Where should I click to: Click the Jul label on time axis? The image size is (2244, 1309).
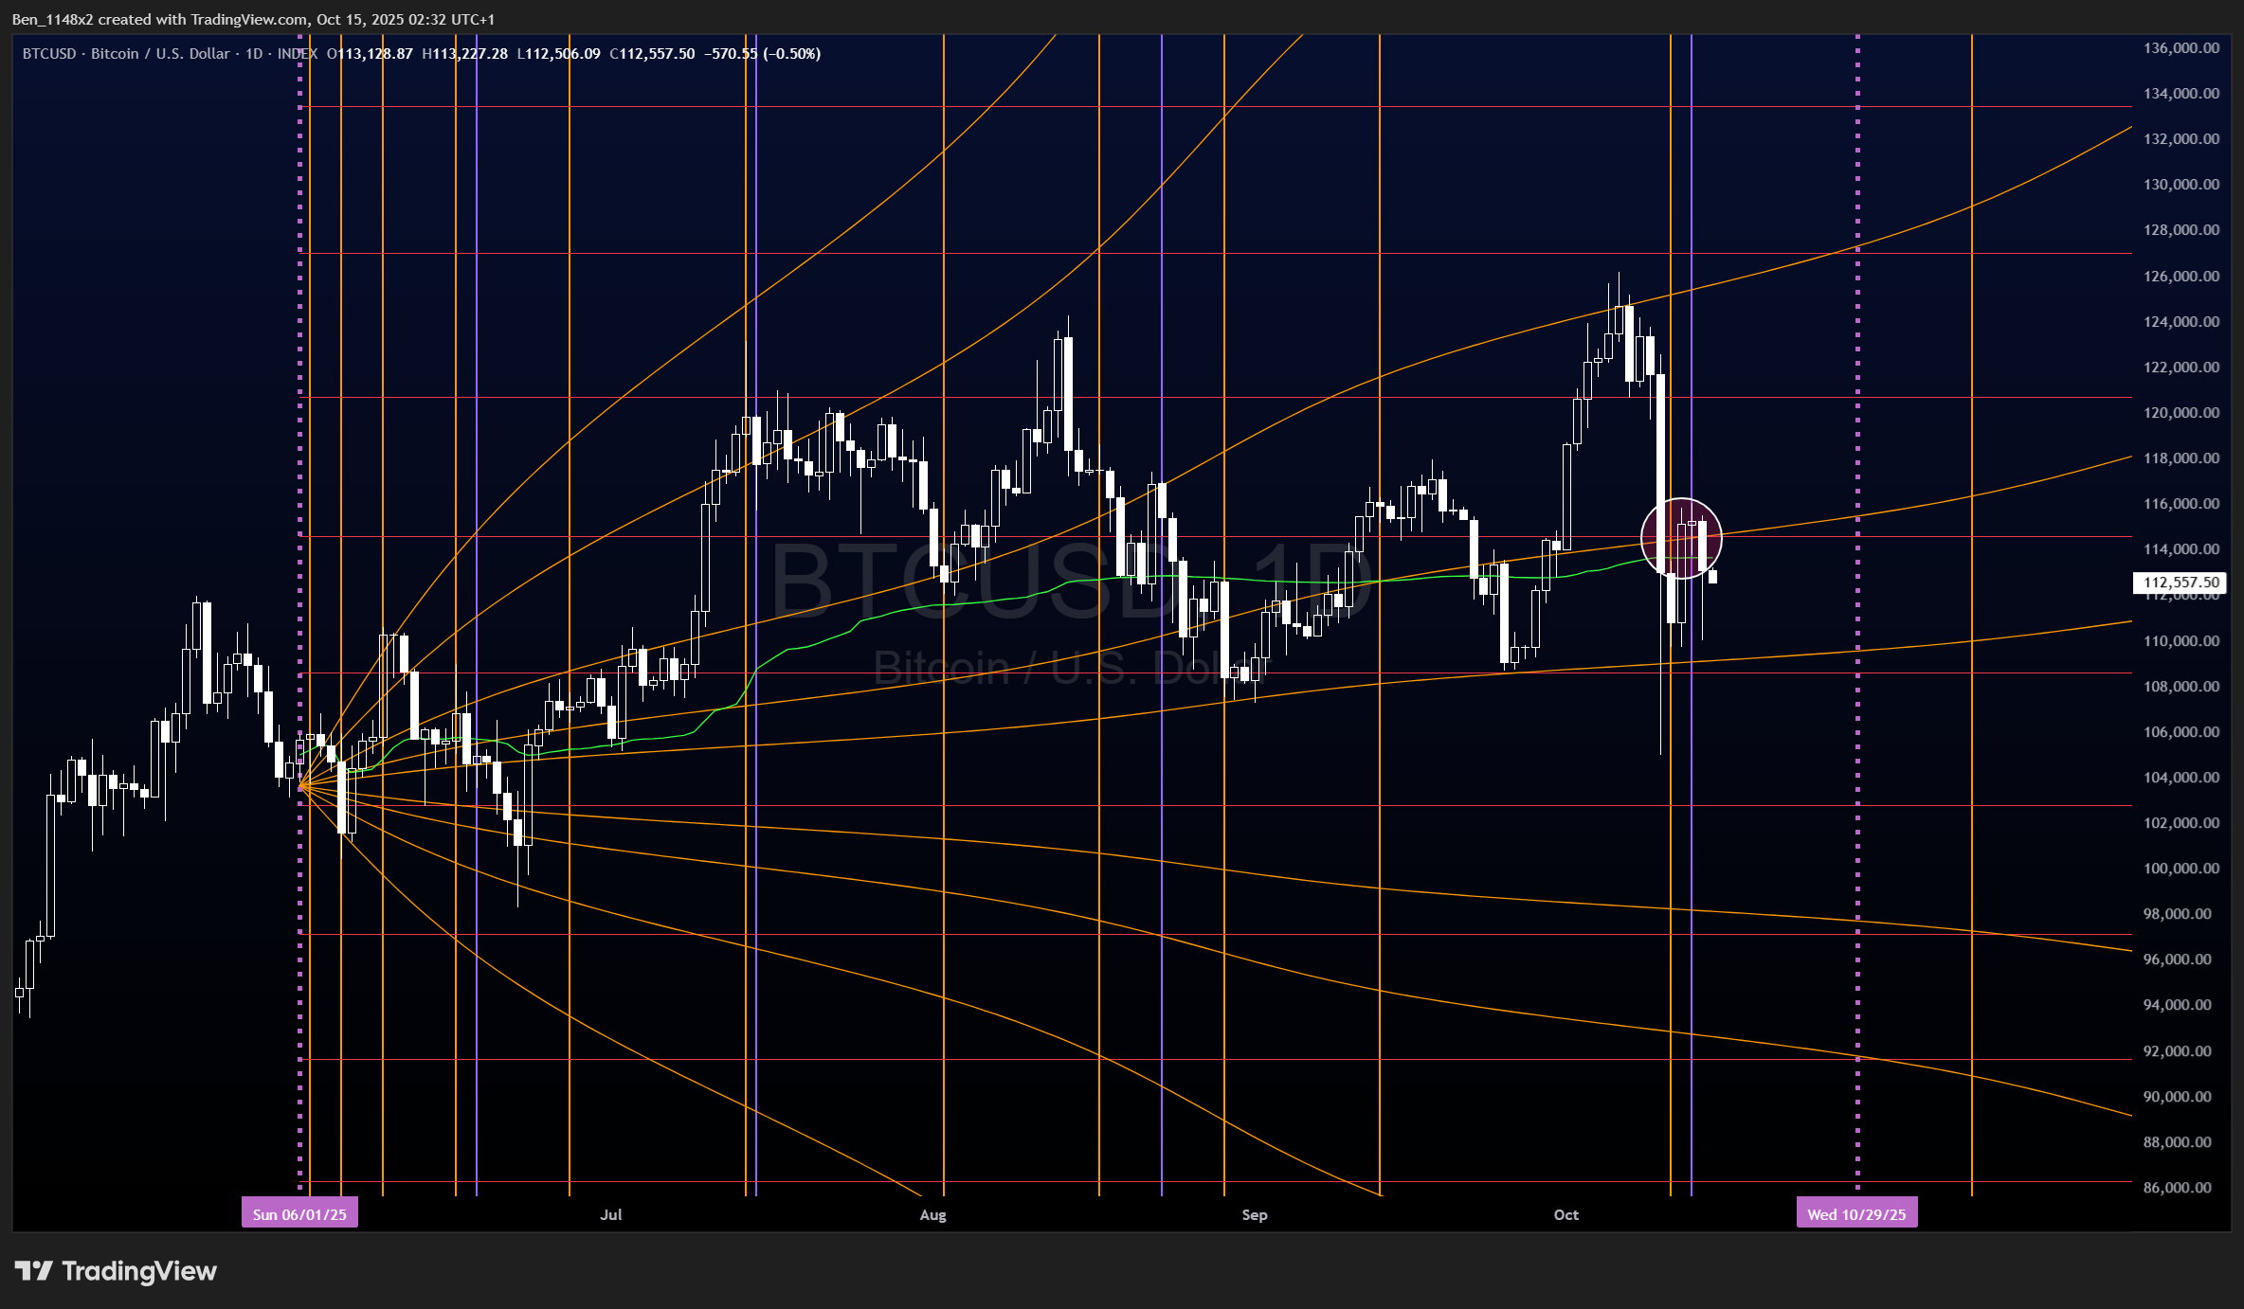click(611, 1214)
